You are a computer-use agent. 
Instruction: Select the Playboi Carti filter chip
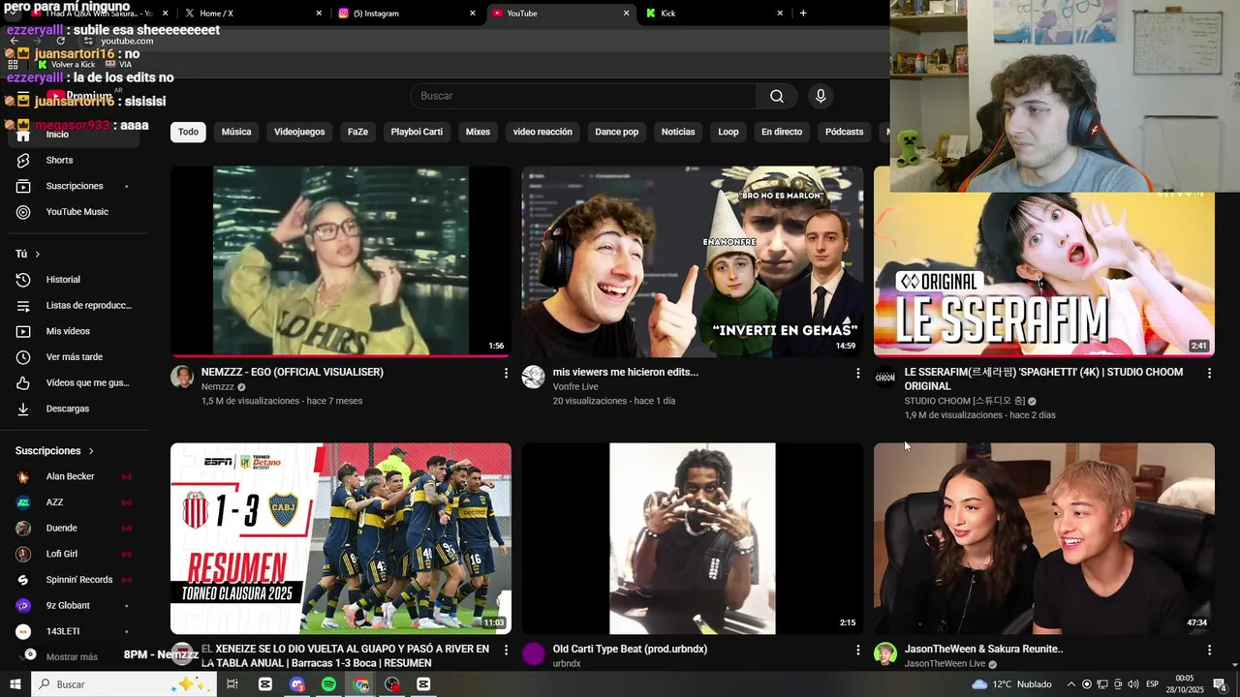point(417,132)
